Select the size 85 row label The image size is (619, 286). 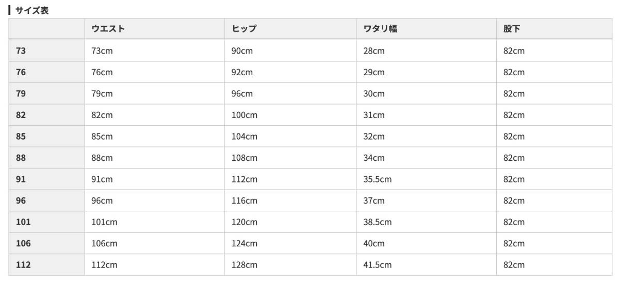[21, 137]
